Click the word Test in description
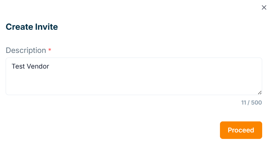The image size is (271, 144). [17, 66]
